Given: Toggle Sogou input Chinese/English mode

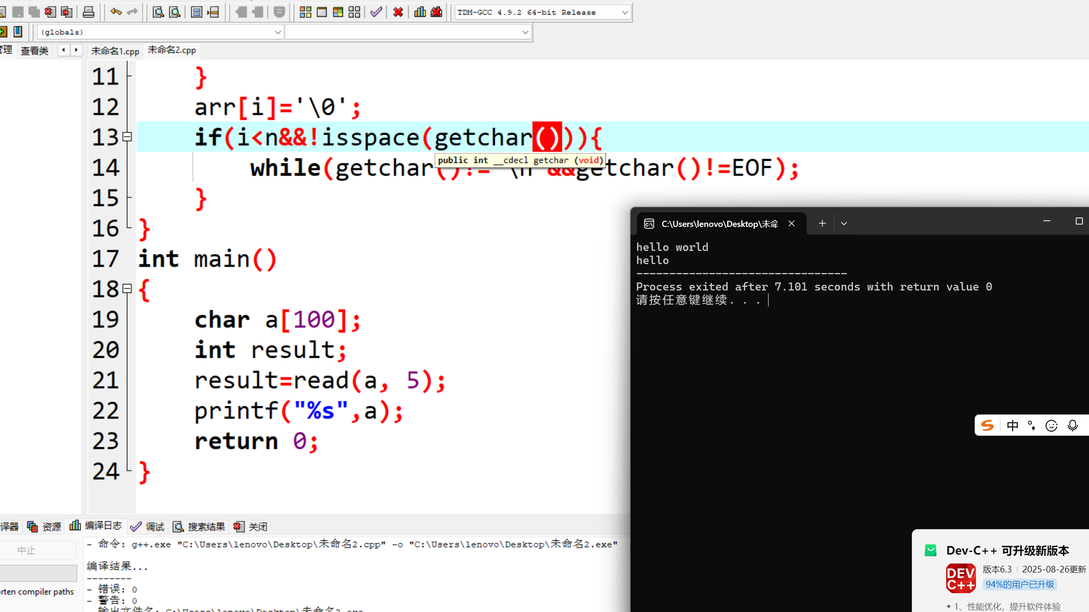Looking at the screenshot, I should pyautogui.click(x=1012, y=426).
